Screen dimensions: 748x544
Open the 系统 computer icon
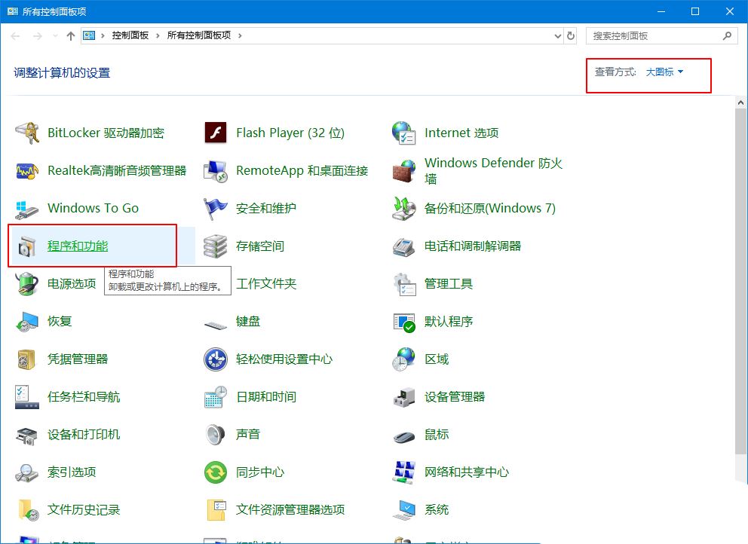[x=404, y=509]
